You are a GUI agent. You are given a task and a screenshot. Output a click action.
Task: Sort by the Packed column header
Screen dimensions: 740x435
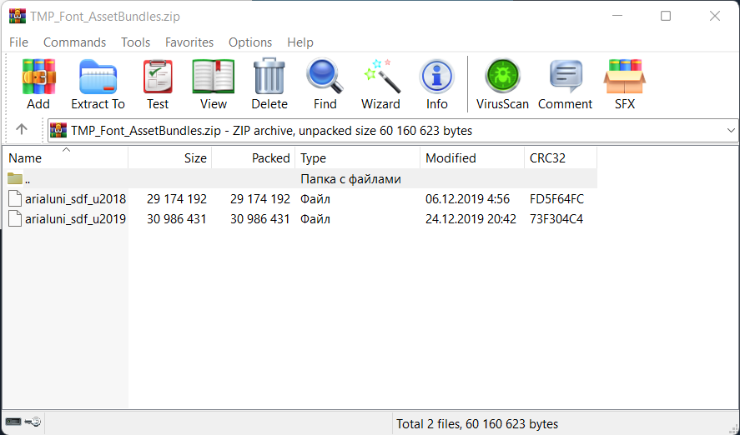click(x=254, y=157)
